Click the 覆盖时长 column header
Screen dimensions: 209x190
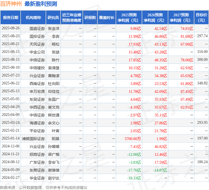tap(107, 17)
